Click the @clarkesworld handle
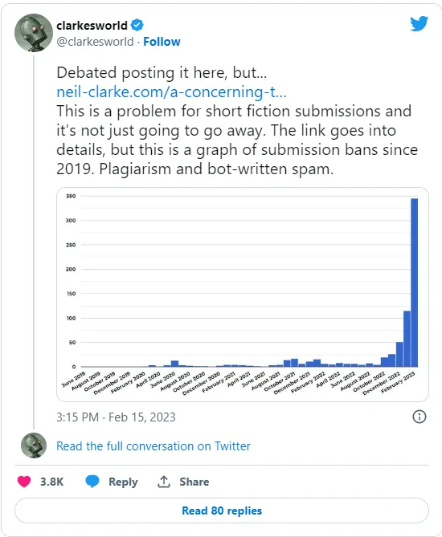The height and width of the screenshot is (537, 442). (95, 42)
